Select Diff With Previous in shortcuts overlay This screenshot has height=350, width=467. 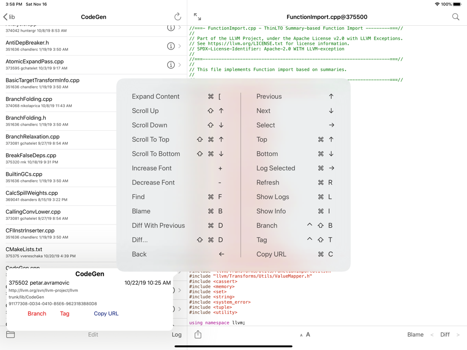[177, 225]
